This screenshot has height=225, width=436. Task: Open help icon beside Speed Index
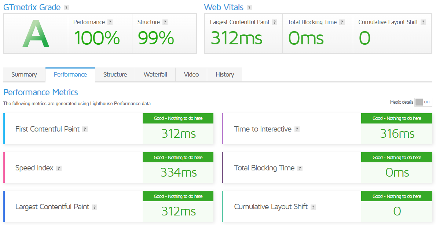59,168
